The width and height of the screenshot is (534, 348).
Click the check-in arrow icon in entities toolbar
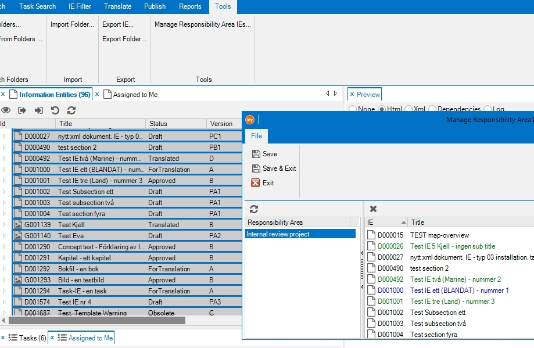coord(38,110)
